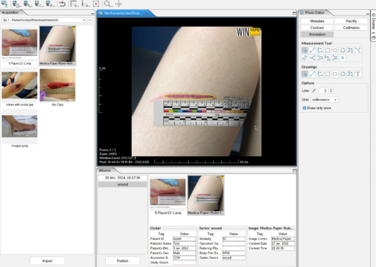Open the drawing info toolbar icon
Viewport: 376px width, 267px height.
85,4
